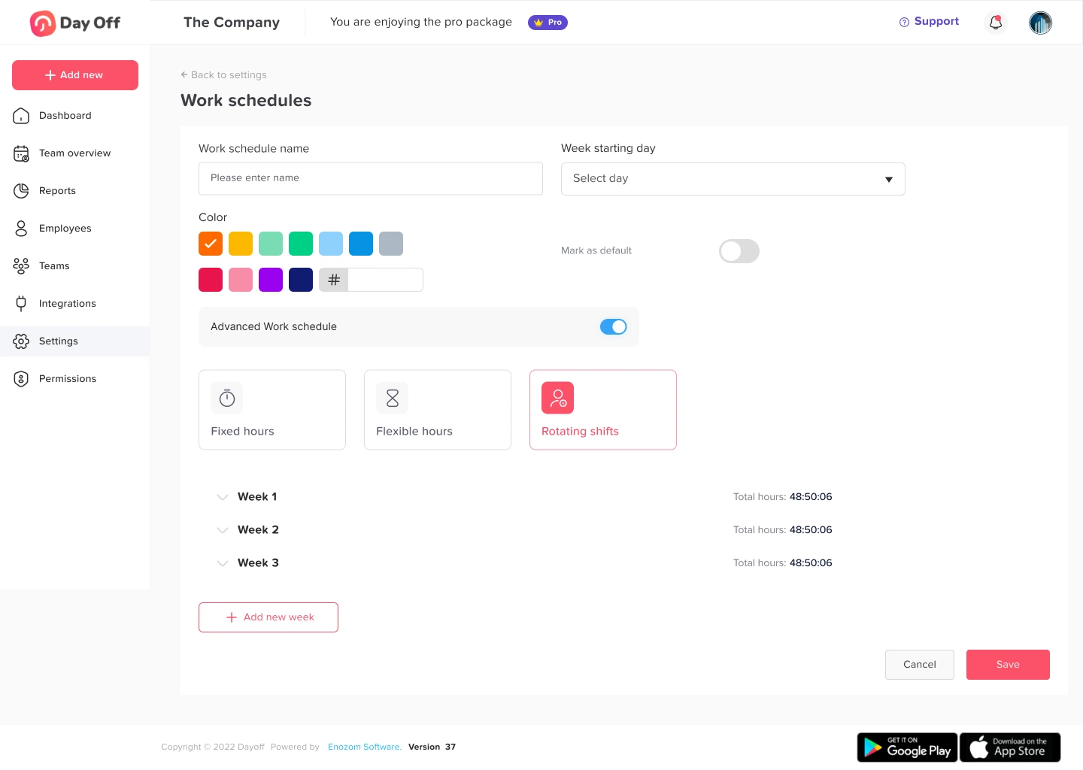Follow the Back to settings link
Image resolution: width=1083 pixels, height=770 pixels.
pos(224,75)
